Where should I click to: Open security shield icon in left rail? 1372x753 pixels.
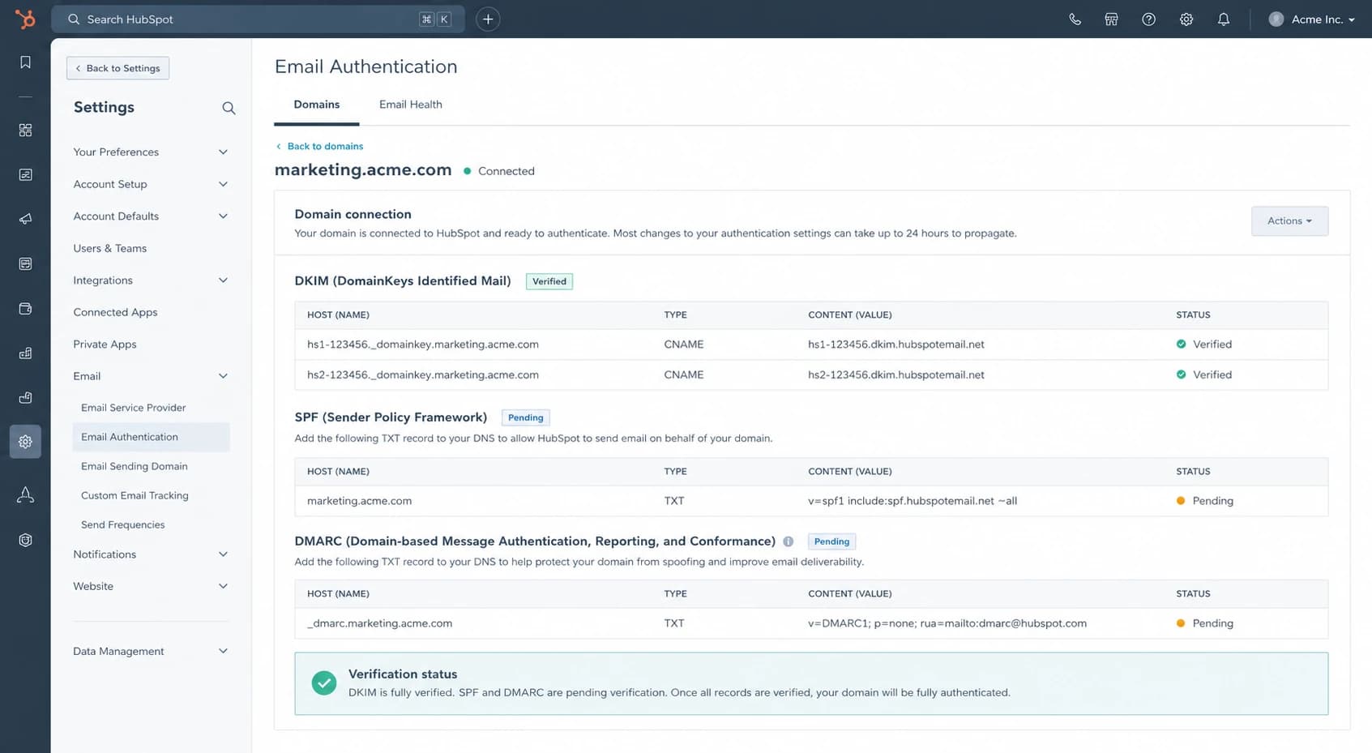(x=25, y=540)
